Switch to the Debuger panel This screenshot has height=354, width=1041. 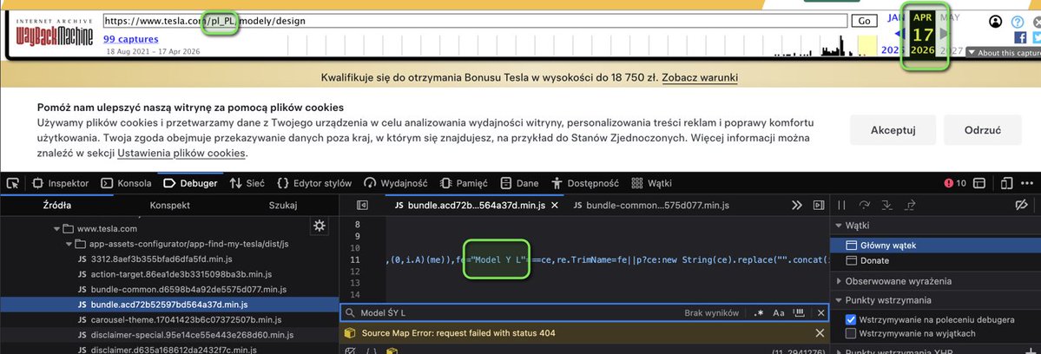pyautogui.click(x=190, y=183)
